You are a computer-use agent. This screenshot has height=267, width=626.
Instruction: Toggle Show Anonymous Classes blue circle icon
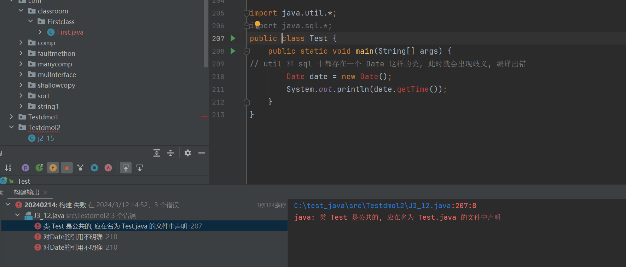pos(94,168)
